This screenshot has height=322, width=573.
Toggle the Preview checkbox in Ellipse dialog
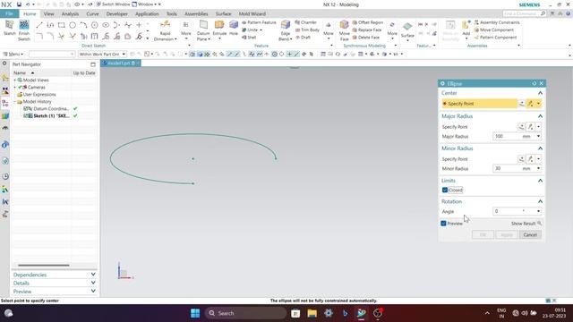443,223
